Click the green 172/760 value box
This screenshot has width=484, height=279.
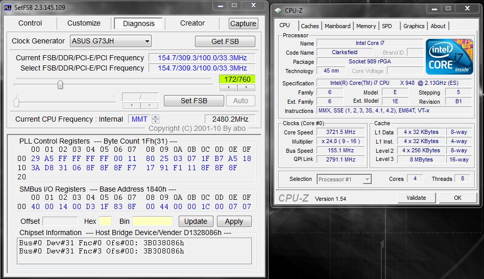pyautogui.click(x=237, y=79)
